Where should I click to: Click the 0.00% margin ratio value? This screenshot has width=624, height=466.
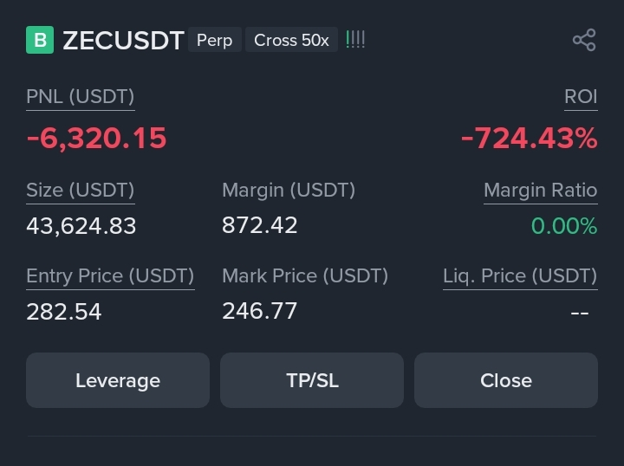[564, 226]
